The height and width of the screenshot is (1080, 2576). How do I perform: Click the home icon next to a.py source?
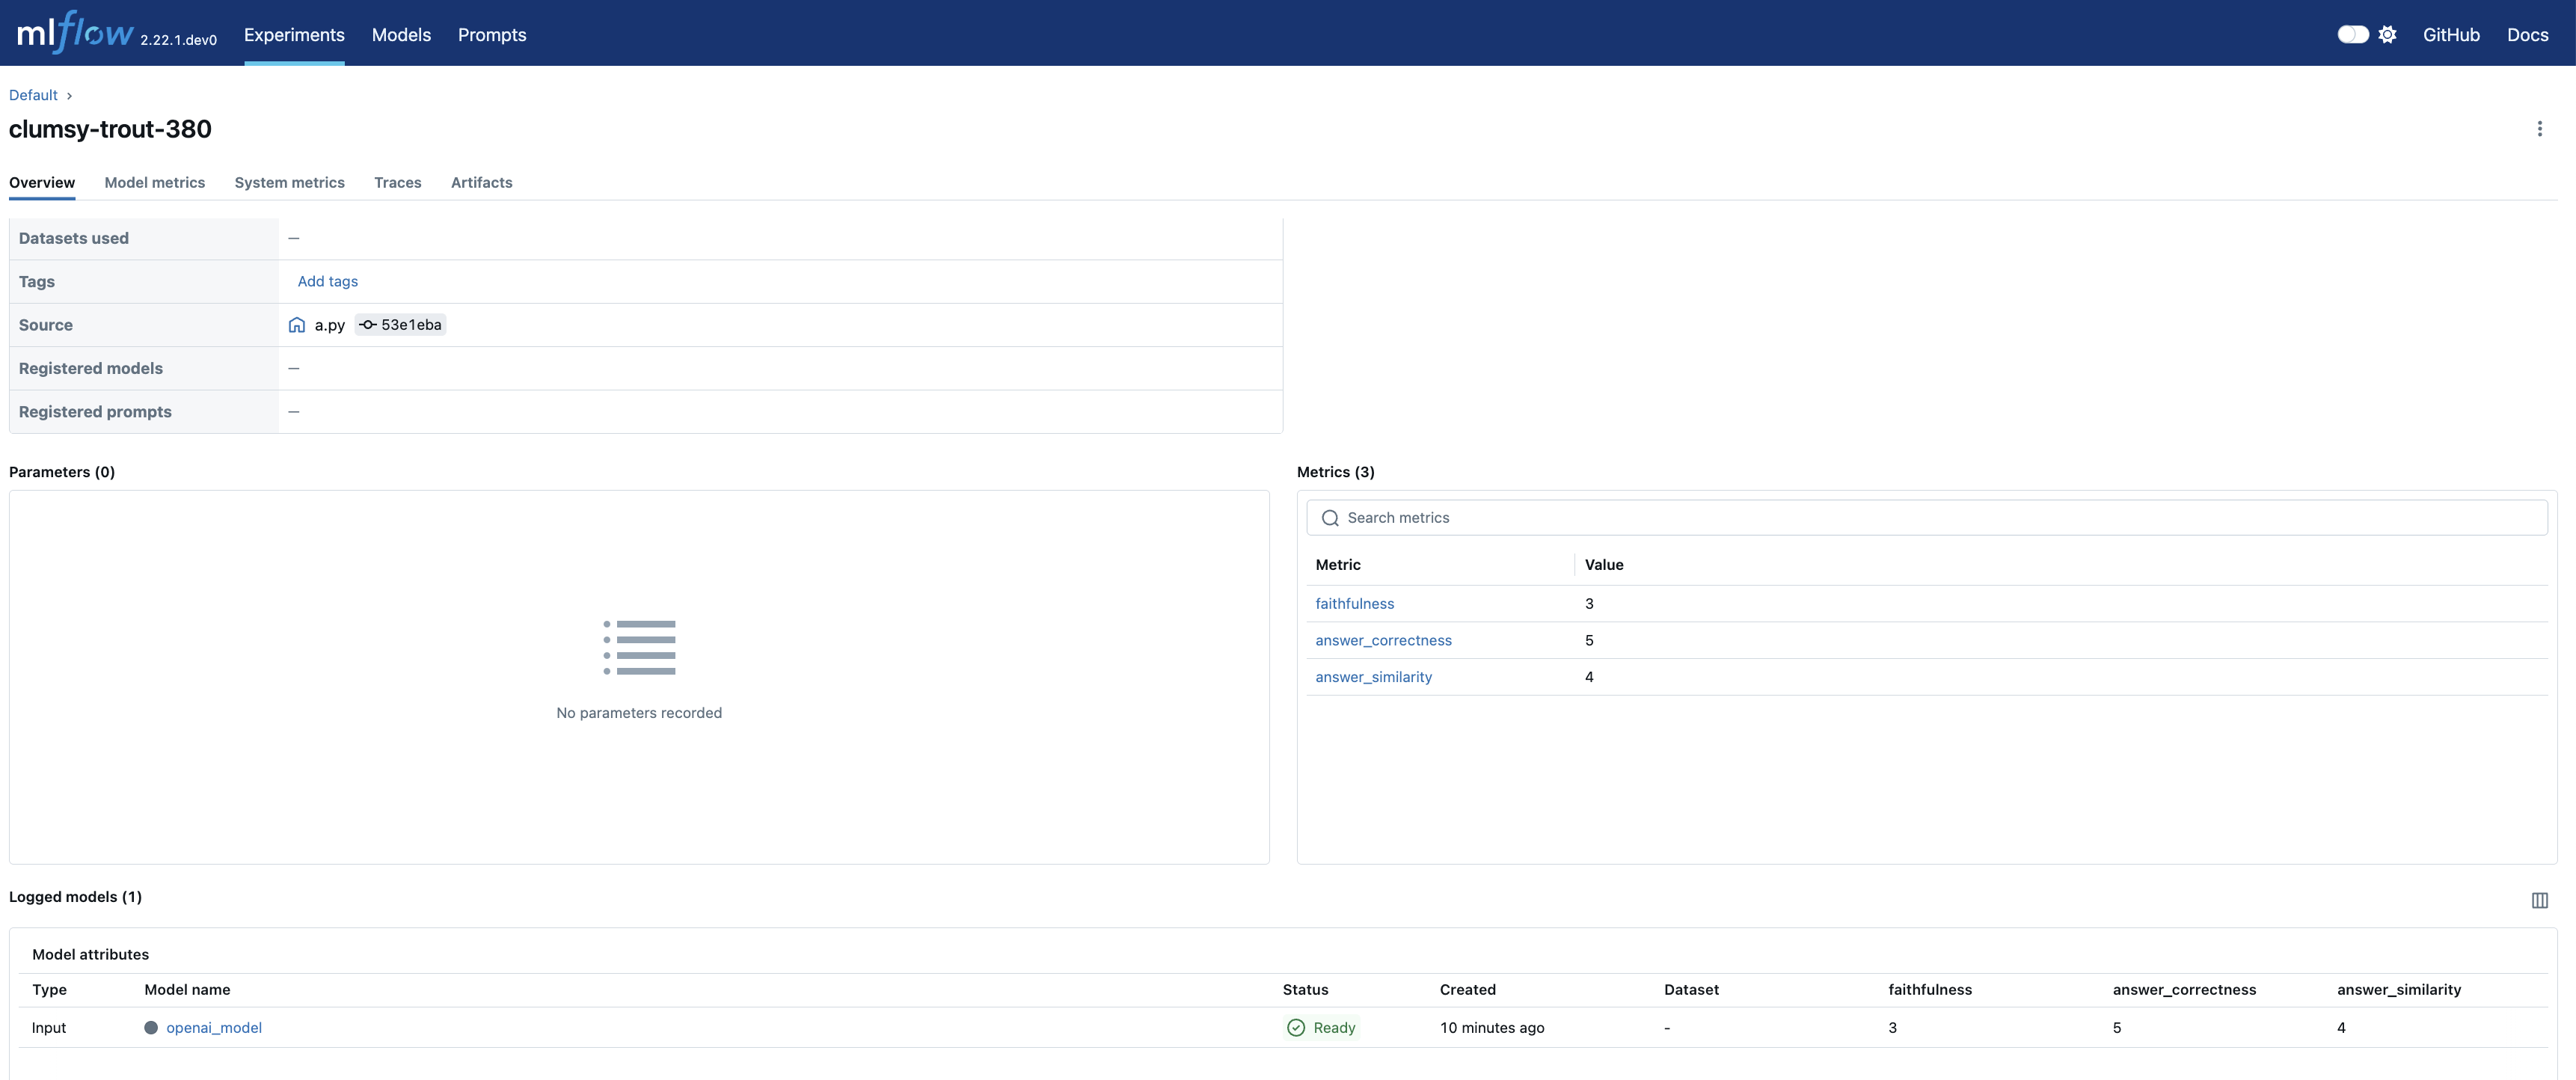(296, 325)
